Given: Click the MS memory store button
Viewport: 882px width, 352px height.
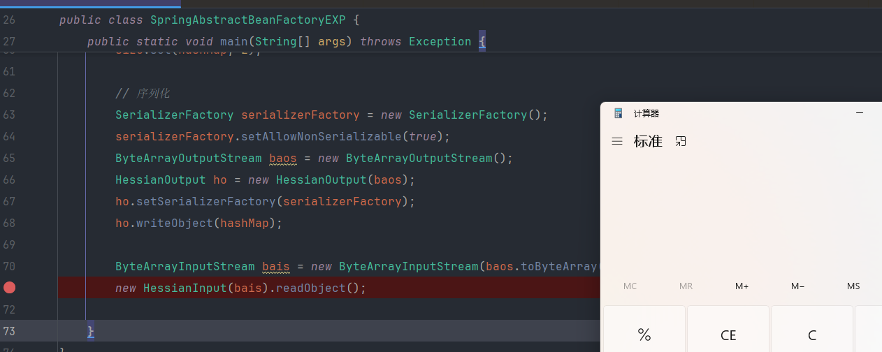Looking at the screenshot, I should [853, 286].
